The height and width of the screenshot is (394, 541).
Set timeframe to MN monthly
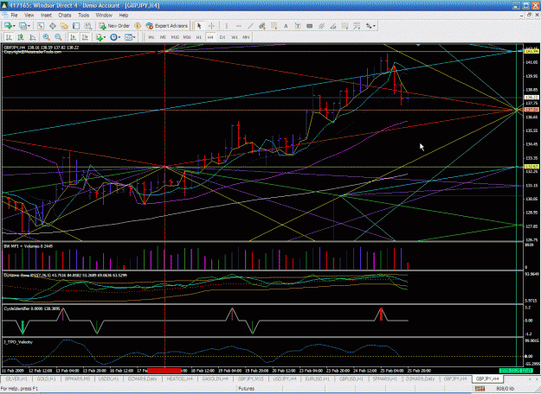click(x=246, y=37)
